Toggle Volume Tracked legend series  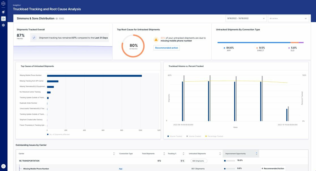175,136
